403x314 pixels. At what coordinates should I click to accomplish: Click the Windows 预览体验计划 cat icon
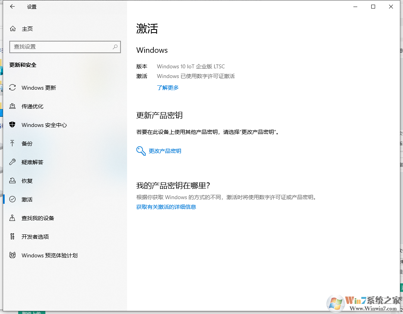12,255
